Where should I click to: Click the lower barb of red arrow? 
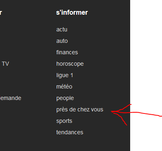(121, 119)
